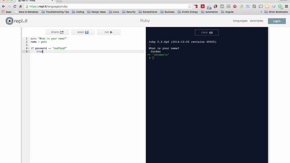Open the Angular bookmark folder

pyautogui.click(x=227, y=12)
